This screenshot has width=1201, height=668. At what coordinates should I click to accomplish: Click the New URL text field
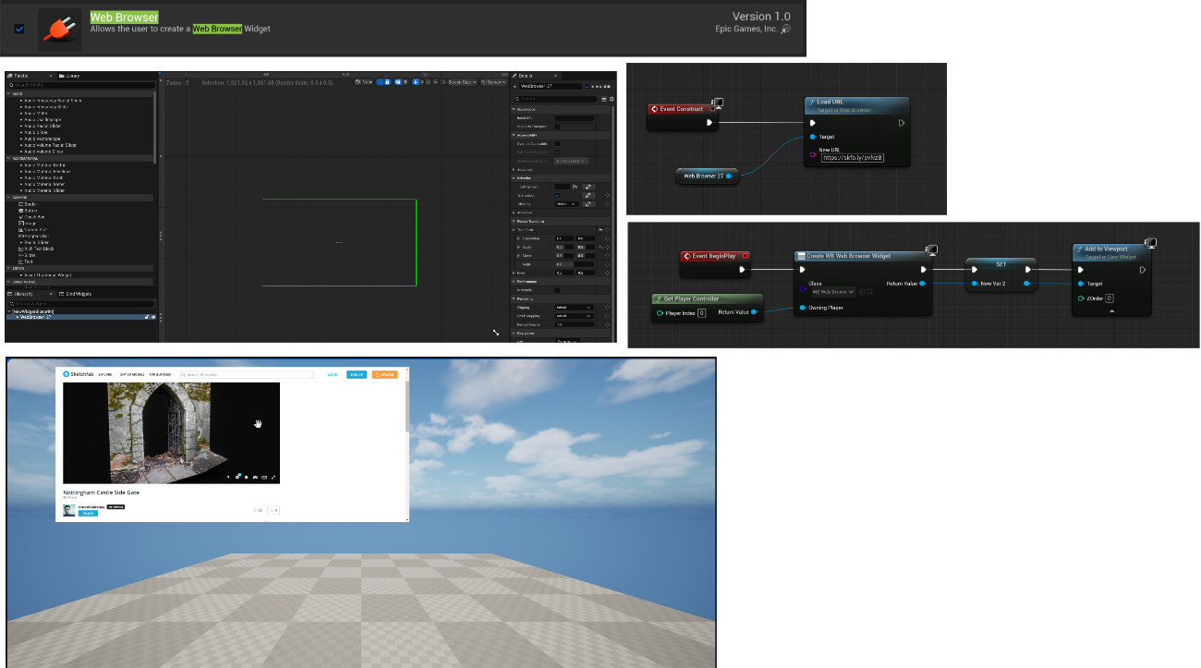tap(853, 158)
